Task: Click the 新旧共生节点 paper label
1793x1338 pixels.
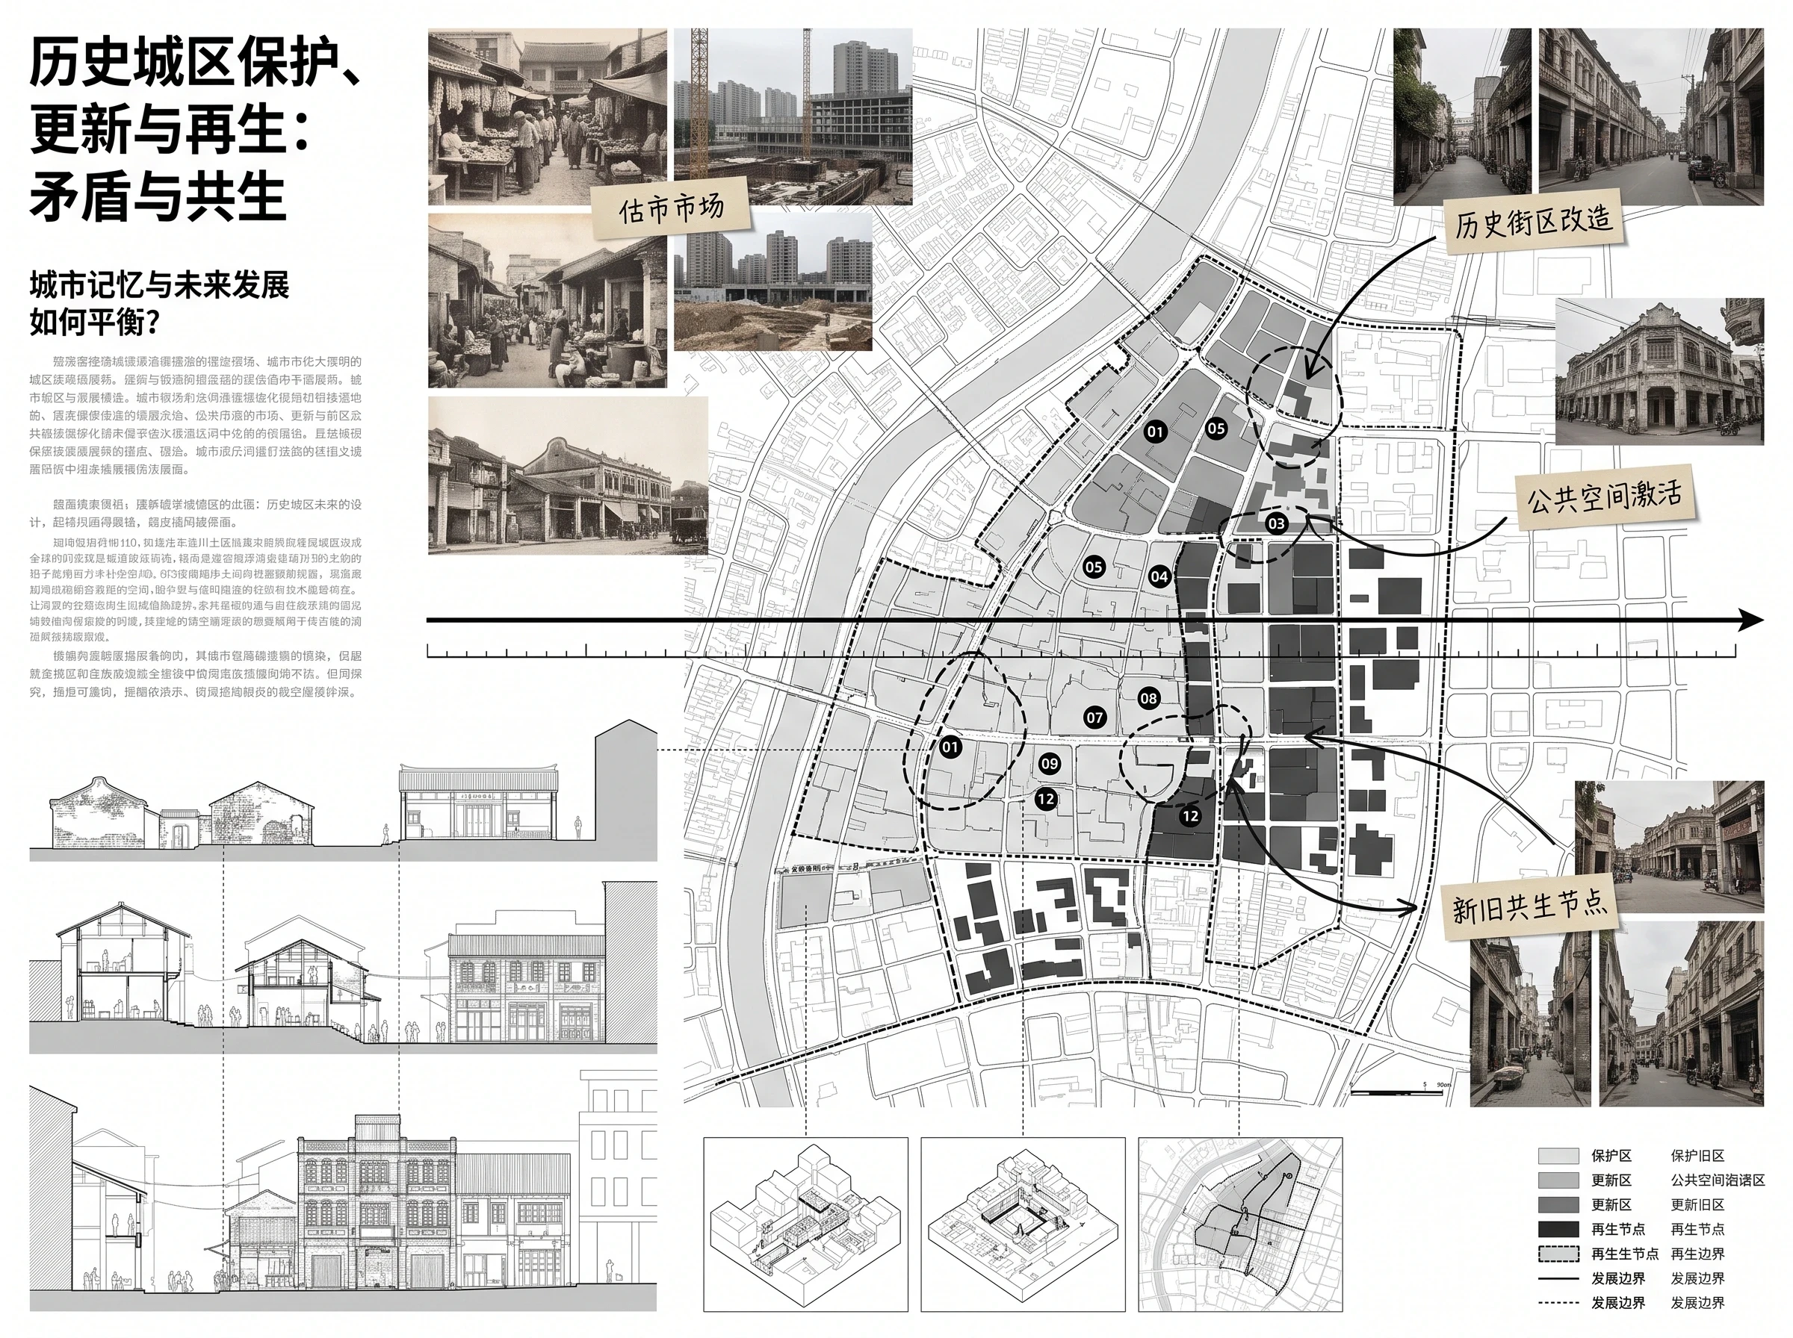Action: click(1530, 907)
